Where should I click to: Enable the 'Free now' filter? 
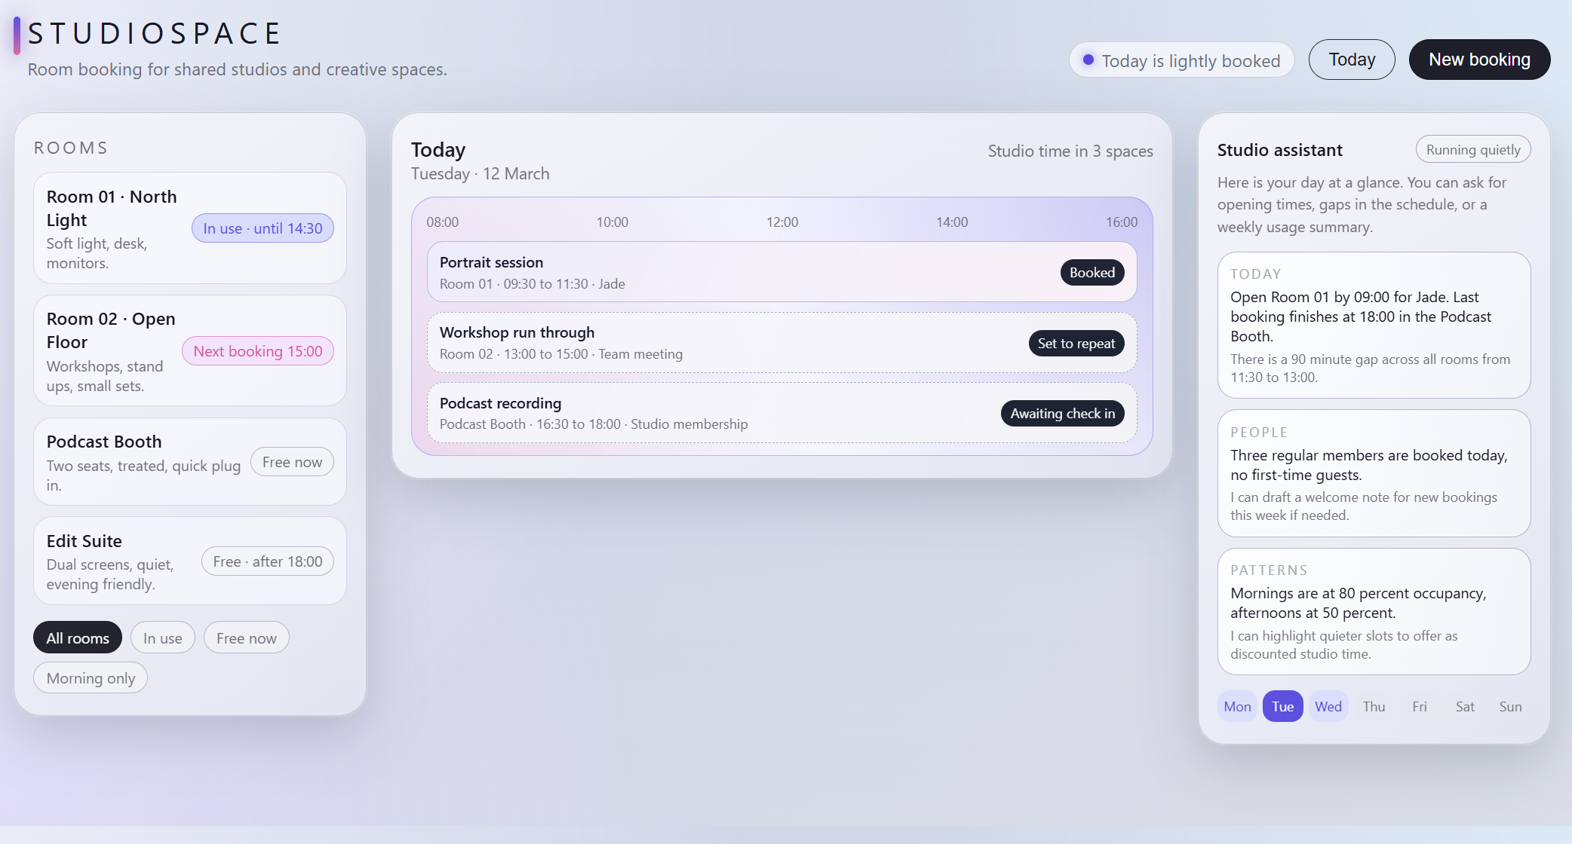(x=246, y=637)
